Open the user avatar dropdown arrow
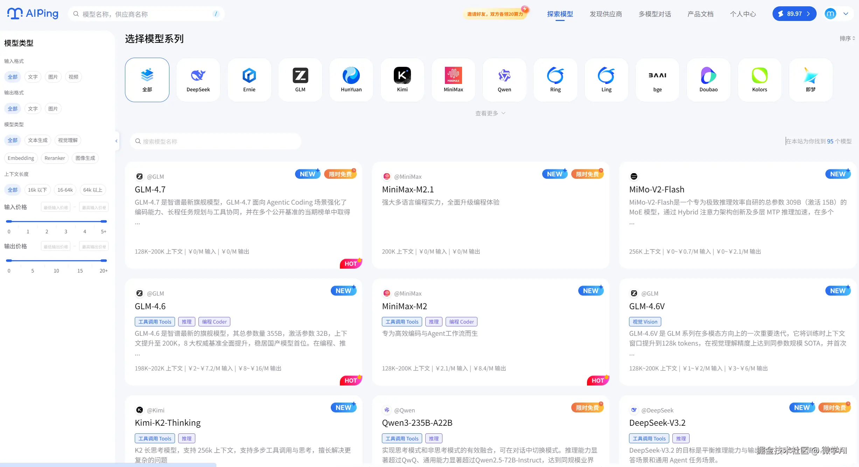The width and height of the screenshot is (859, 467). coord(846,14)
